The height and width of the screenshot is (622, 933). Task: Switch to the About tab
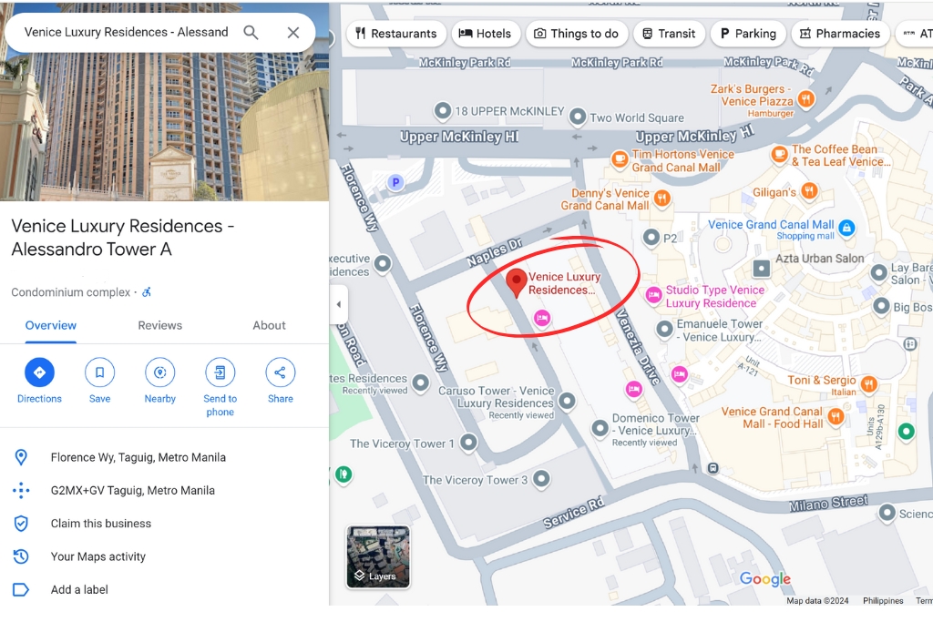pos(269,325)
